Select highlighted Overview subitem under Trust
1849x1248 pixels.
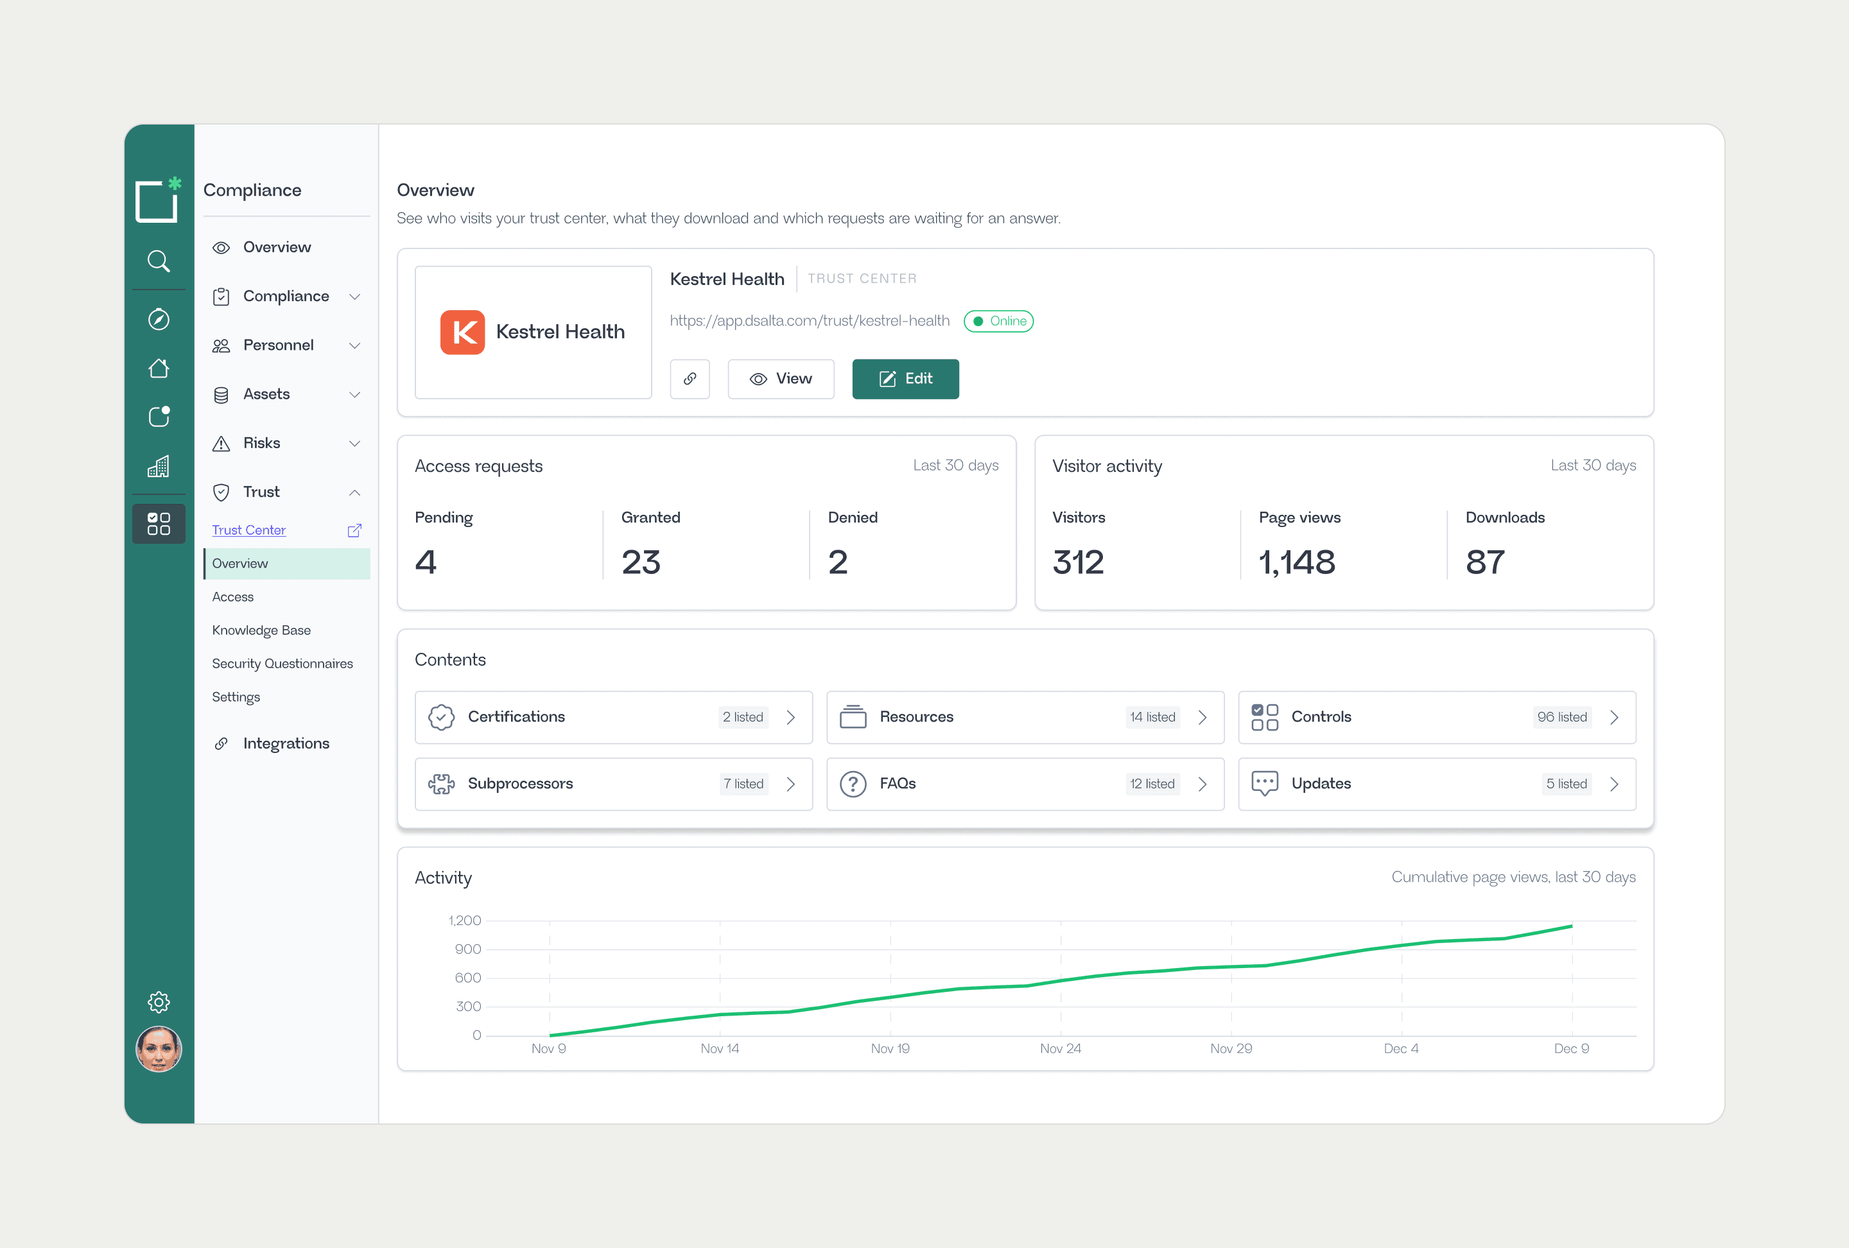(286, 563)
